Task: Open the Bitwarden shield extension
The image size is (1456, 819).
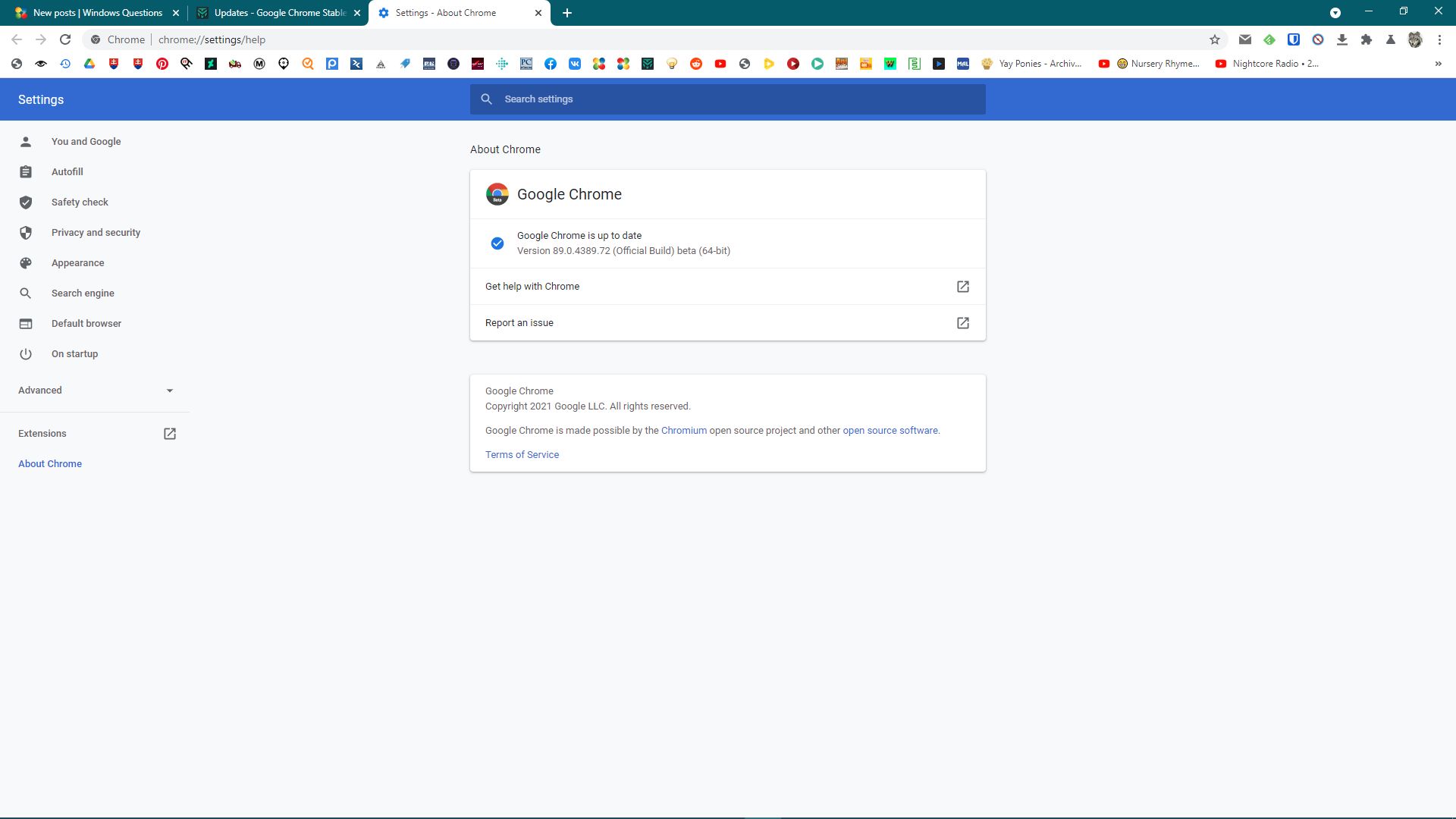Action: pyautogui.click(x=1294, y=39)
